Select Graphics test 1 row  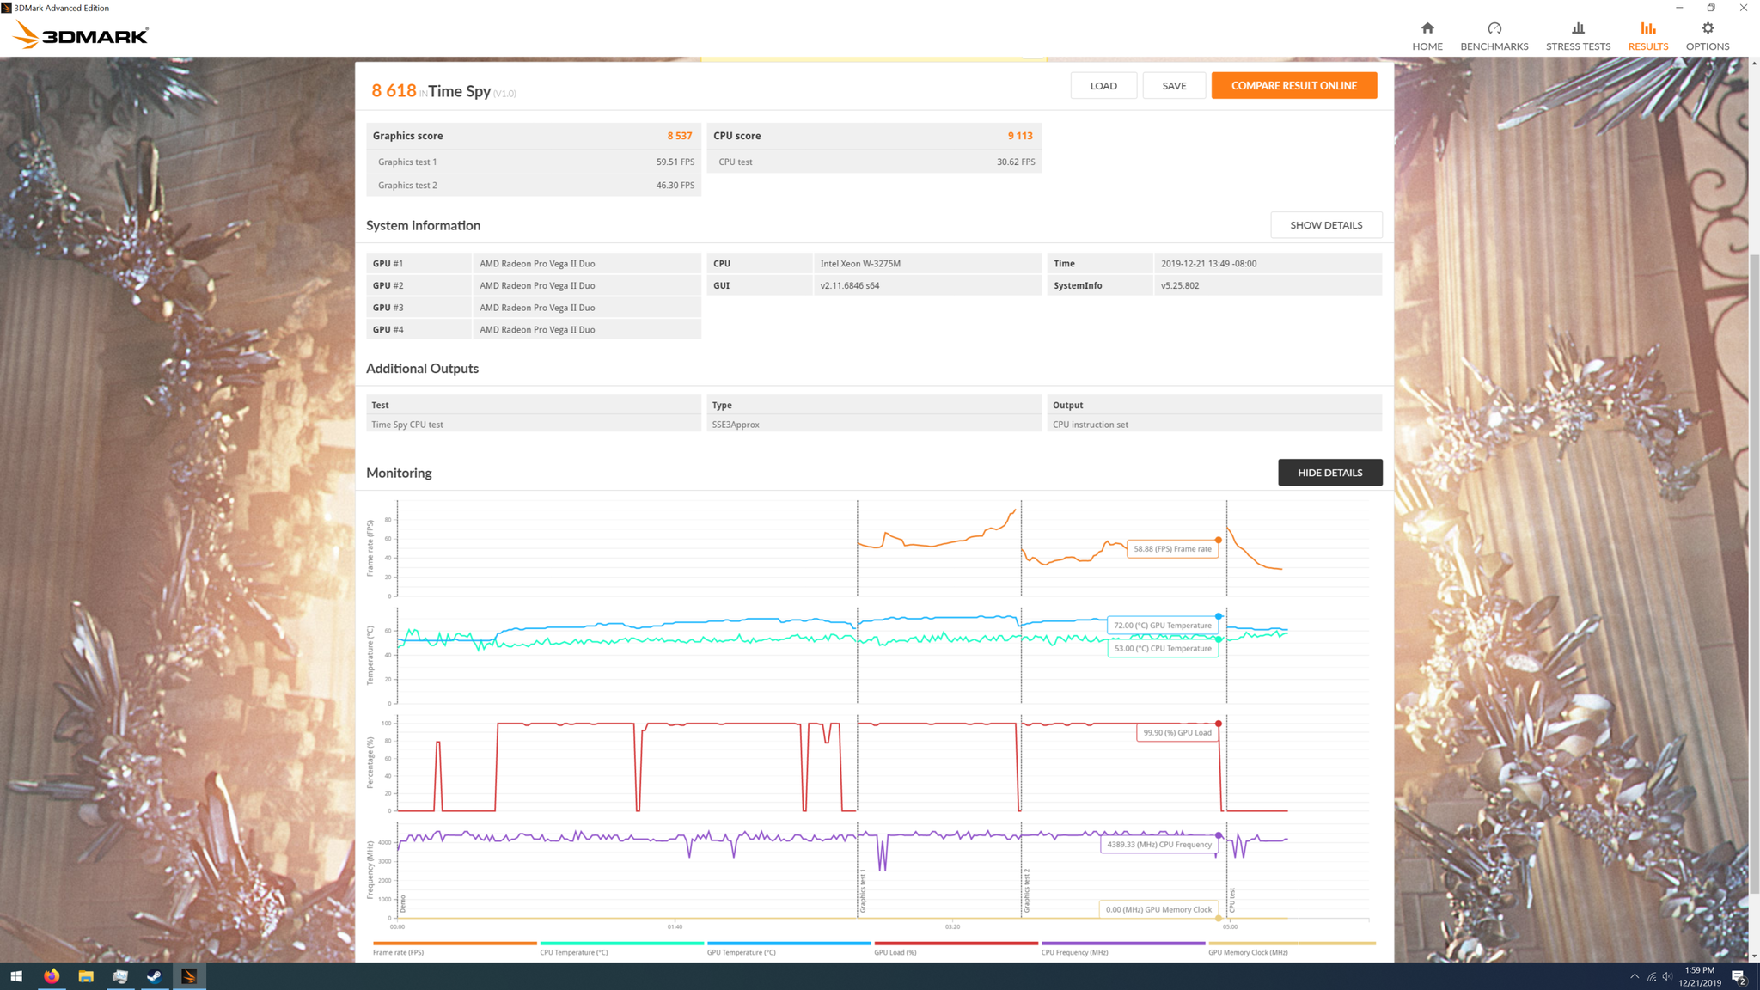[534, 162]
